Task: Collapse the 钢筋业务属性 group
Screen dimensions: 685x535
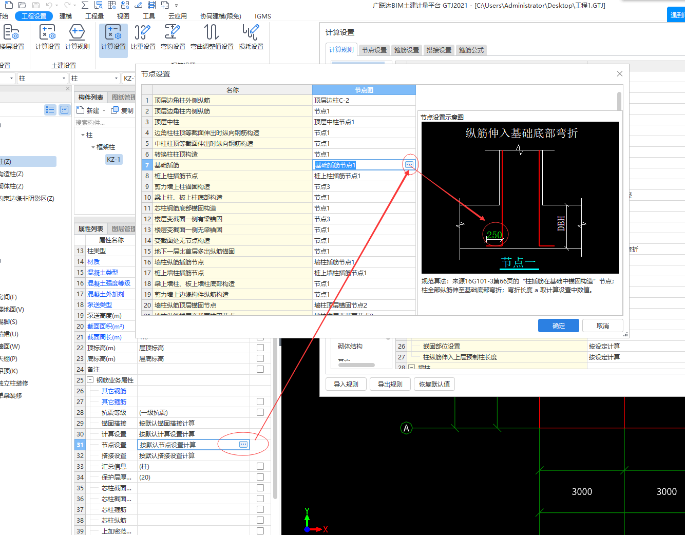Action: coord(90,380)
